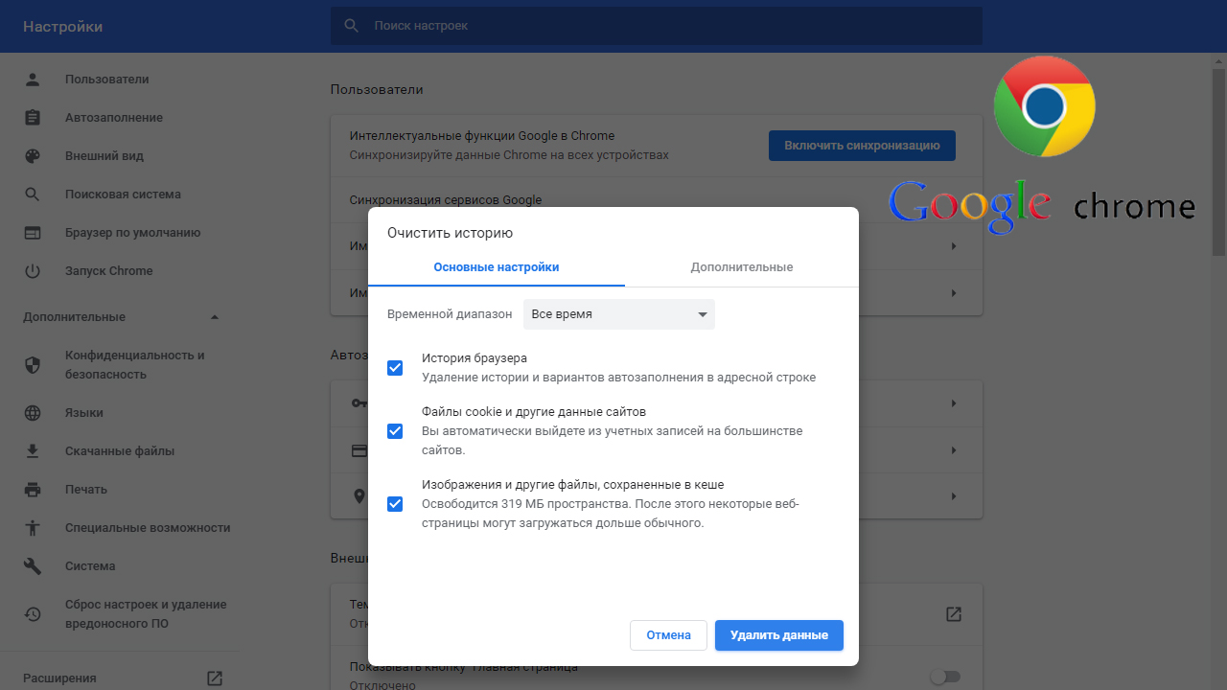The width and height of the screenshot is (1227, 690).
Task: Switch to Дополнительные tab in dialog
Action: (742, 267)
